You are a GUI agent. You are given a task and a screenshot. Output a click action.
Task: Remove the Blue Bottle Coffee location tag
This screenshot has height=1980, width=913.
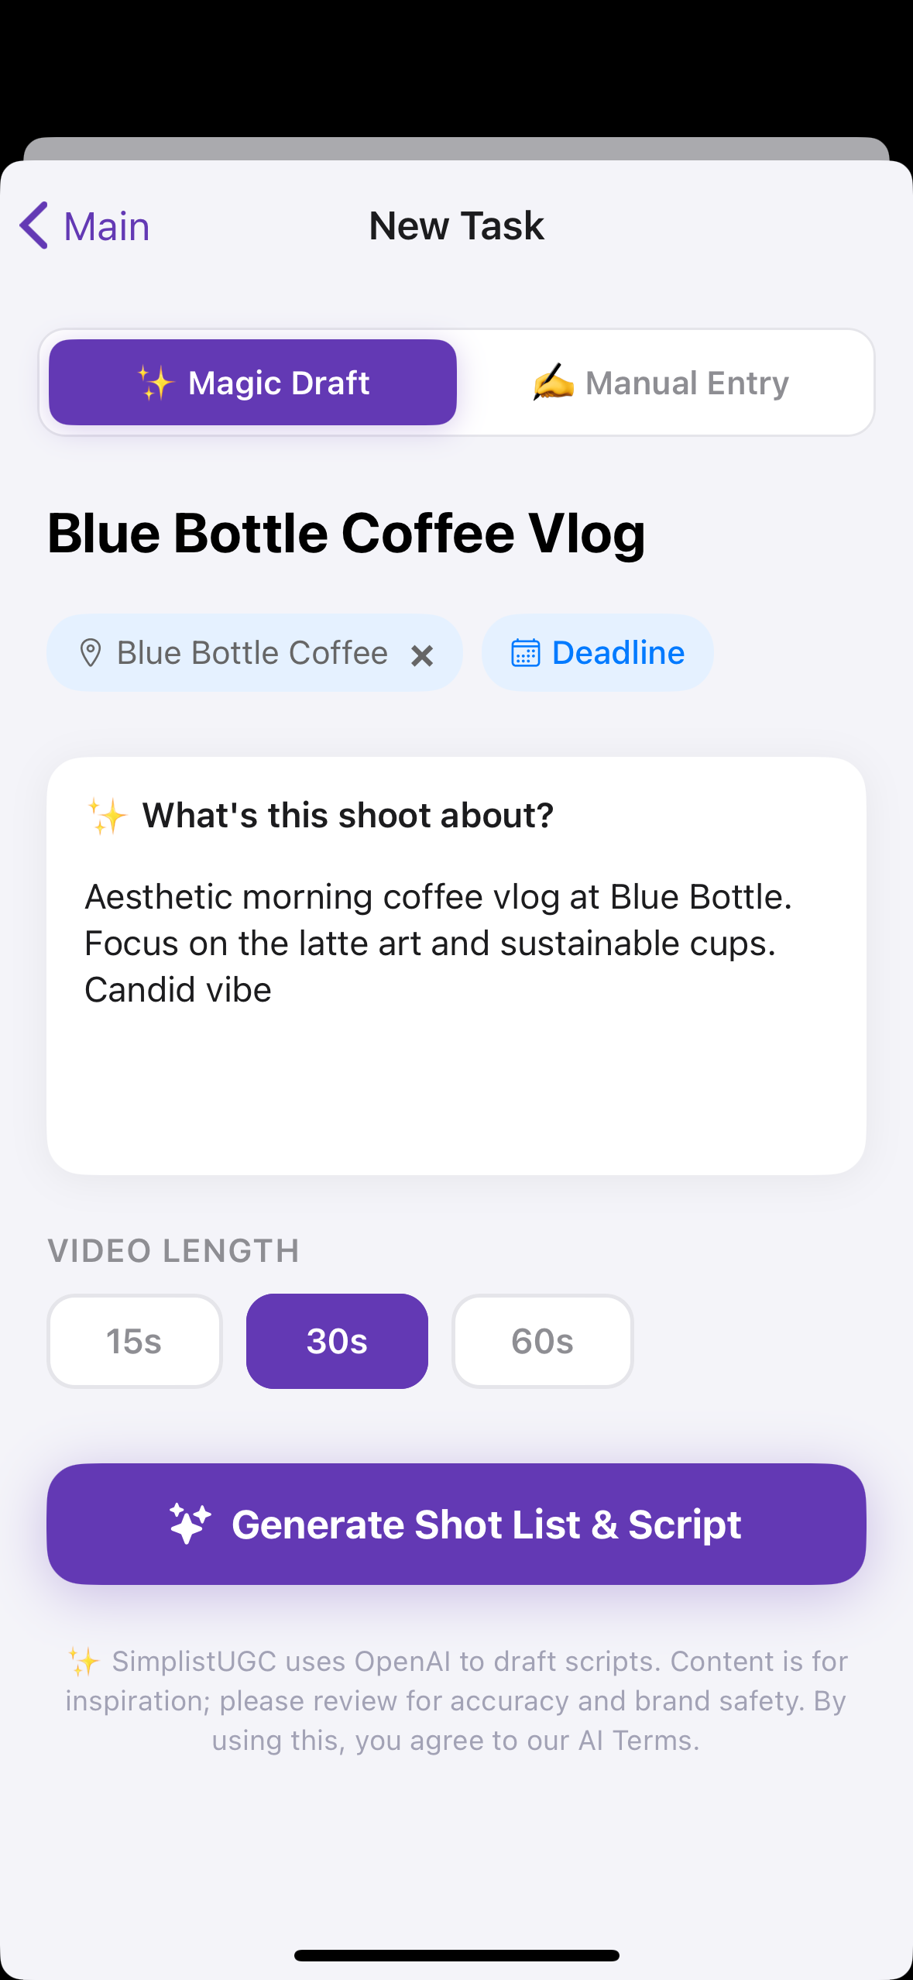(422, 656)
